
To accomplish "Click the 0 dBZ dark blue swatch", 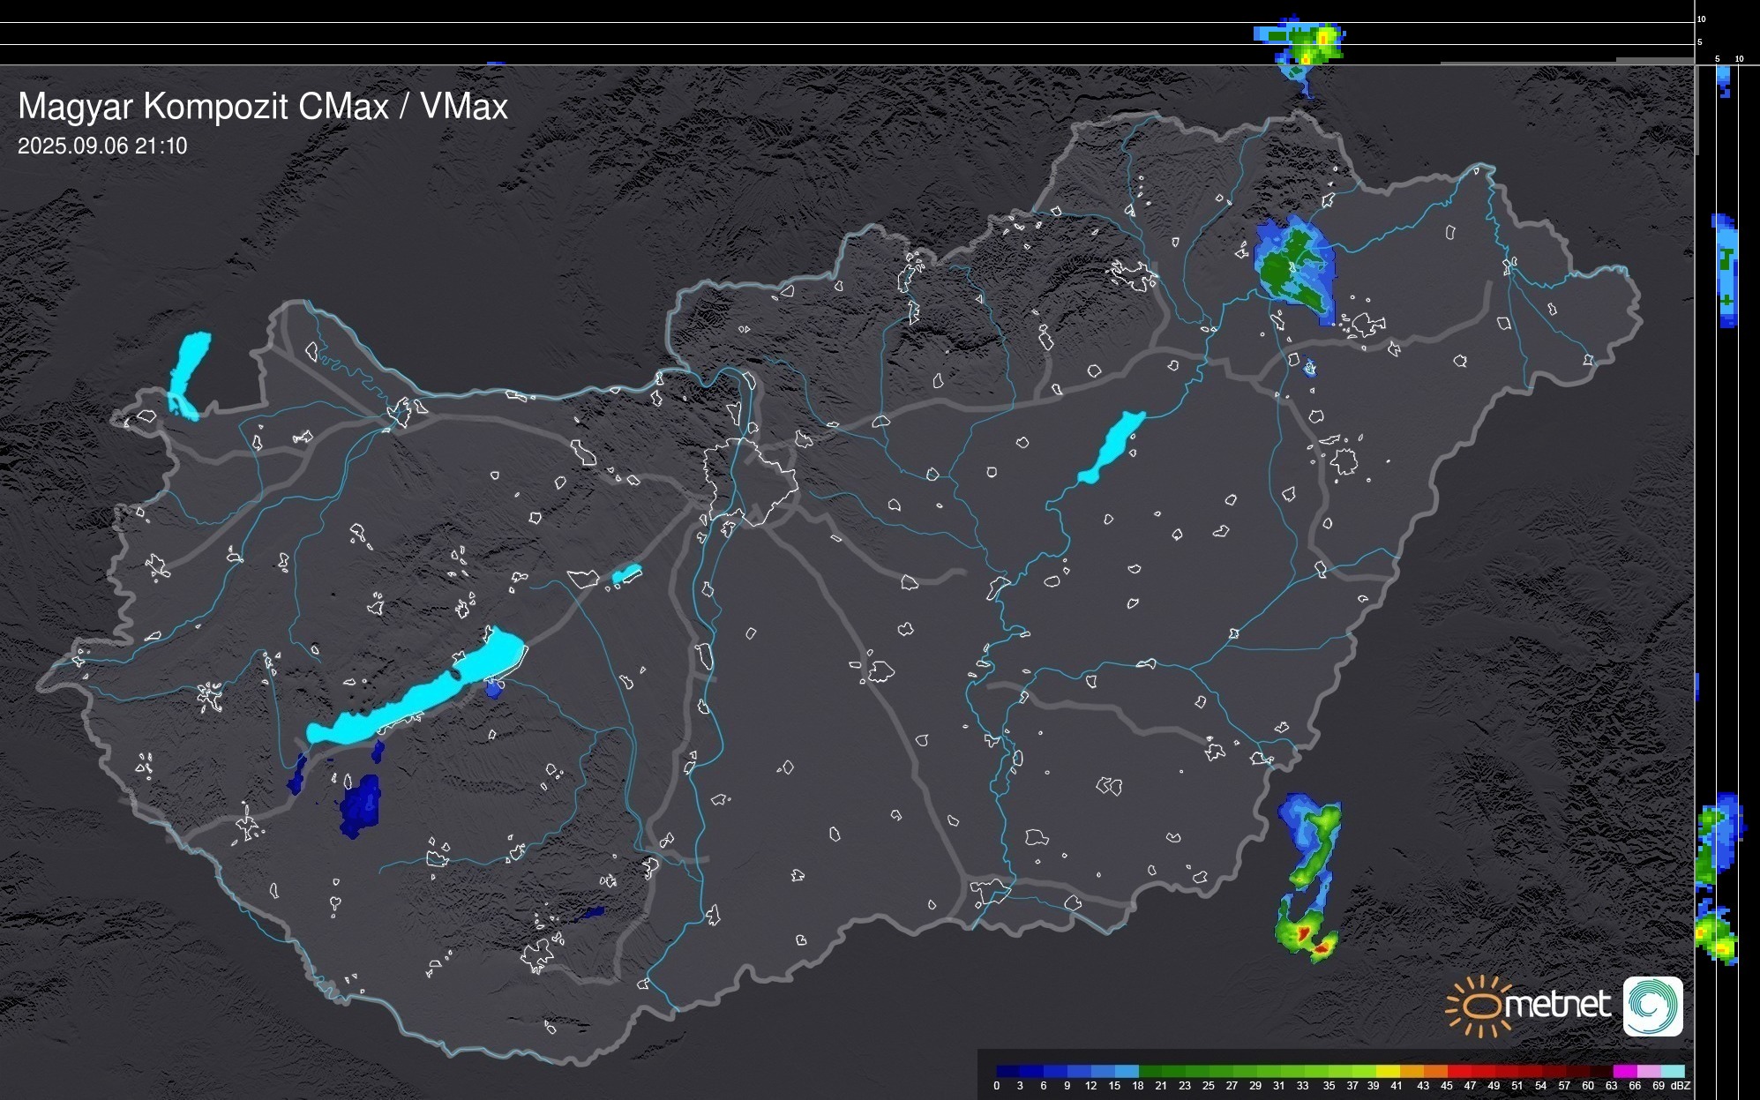I will (x=1007, y=1071).
